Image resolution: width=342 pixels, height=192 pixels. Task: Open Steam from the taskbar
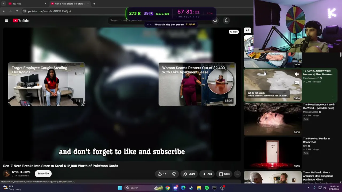191,188
